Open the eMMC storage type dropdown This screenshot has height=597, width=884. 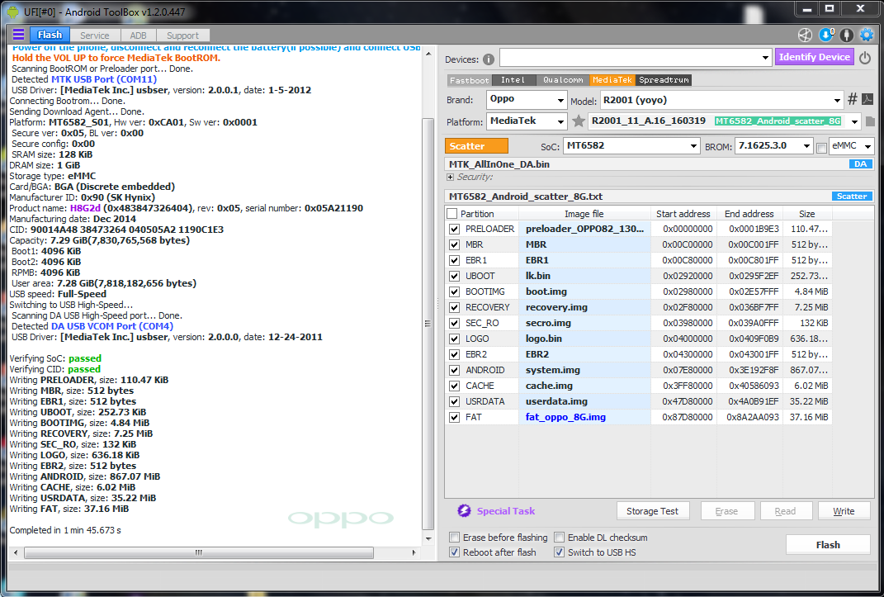(851, 146)
